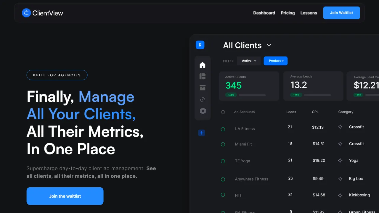This screenshot has height=213, width=379.
Task: Click the Miami Fit account name
Action: [x=243, y=144]
